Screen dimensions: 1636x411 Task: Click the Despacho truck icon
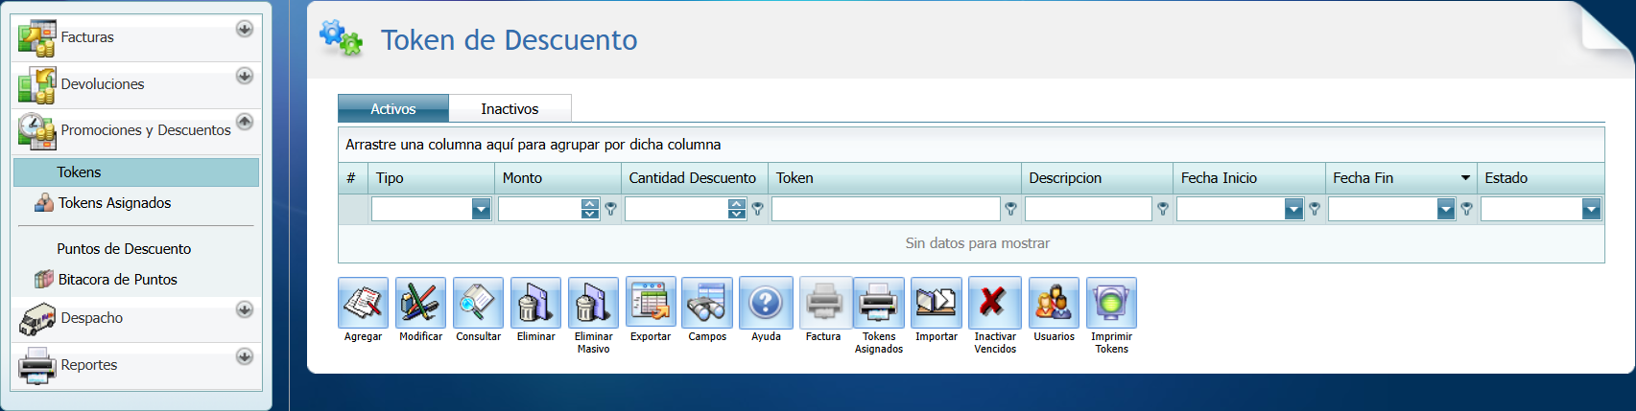pyautogui.click(x=36, y=319)
